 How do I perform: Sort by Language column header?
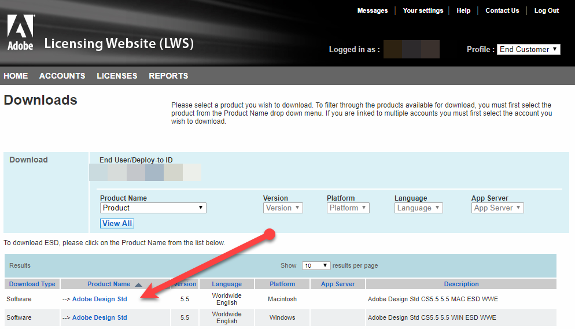pos(227,284)
